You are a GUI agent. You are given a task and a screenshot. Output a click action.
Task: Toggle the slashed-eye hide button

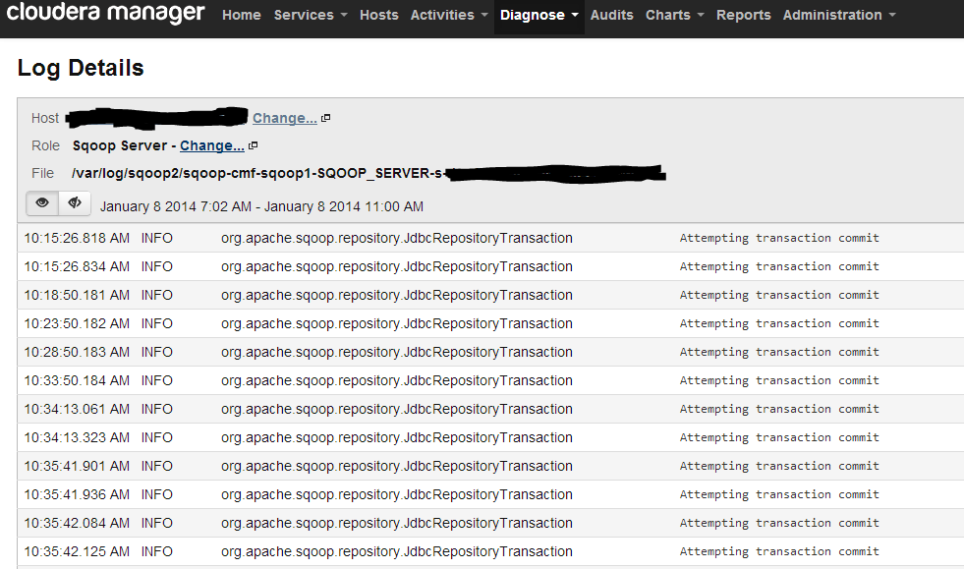point(75,203)
